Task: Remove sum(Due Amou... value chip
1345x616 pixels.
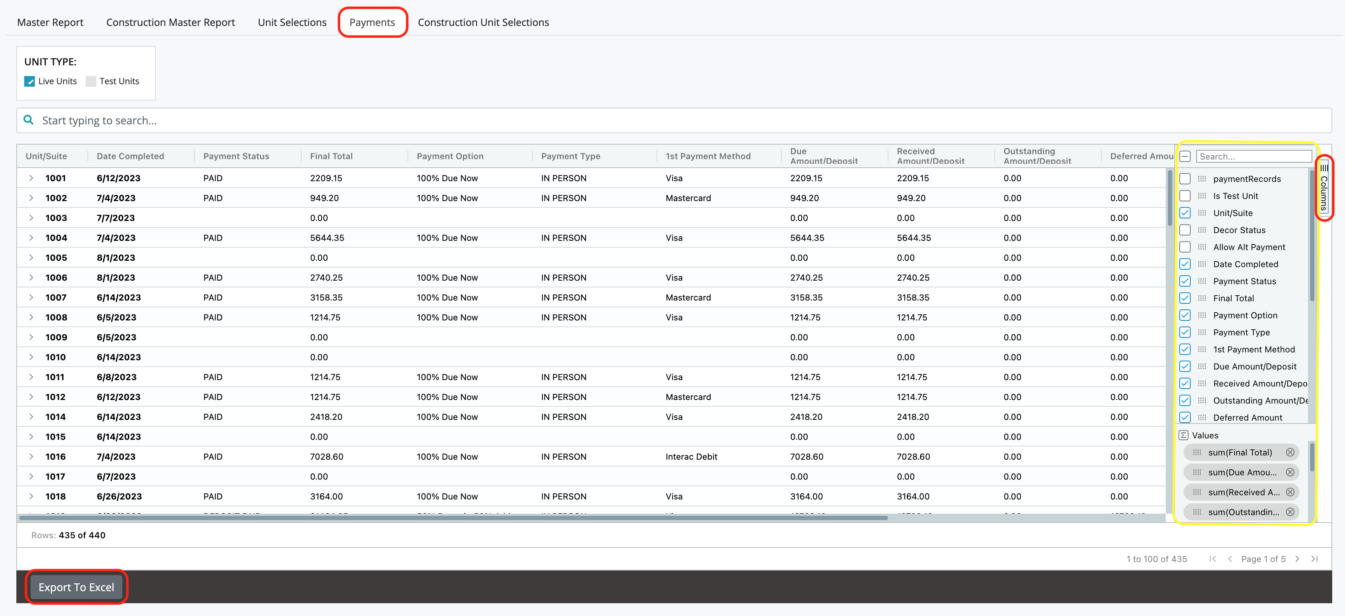Action: [1290, 472]
